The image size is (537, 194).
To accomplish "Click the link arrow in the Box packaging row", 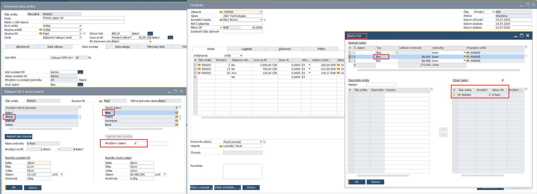I will pyautogui.click(x=177, y=113).
